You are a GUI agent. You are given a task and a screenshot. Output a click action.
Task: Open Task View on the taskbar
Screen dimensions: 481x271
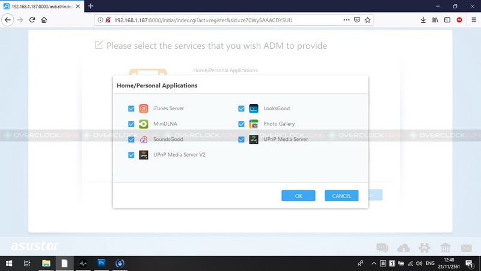pyautogui.click(x=27, y=263)
